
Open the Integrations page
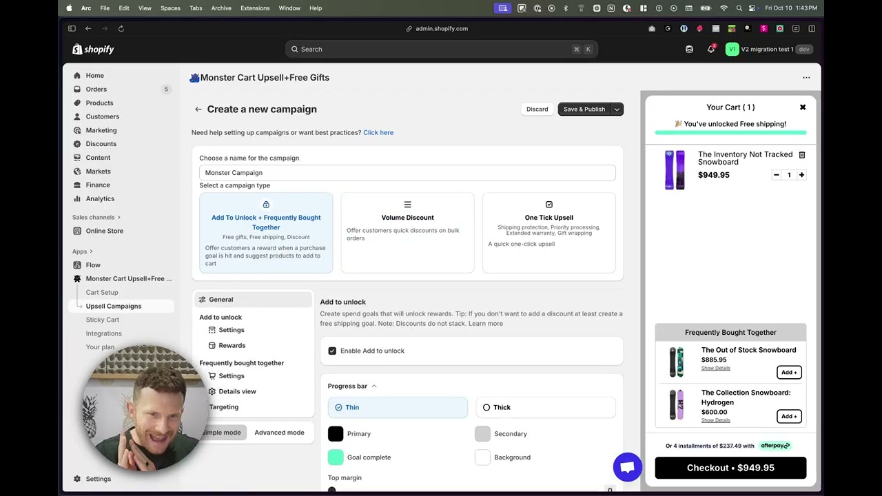[103, 333]
